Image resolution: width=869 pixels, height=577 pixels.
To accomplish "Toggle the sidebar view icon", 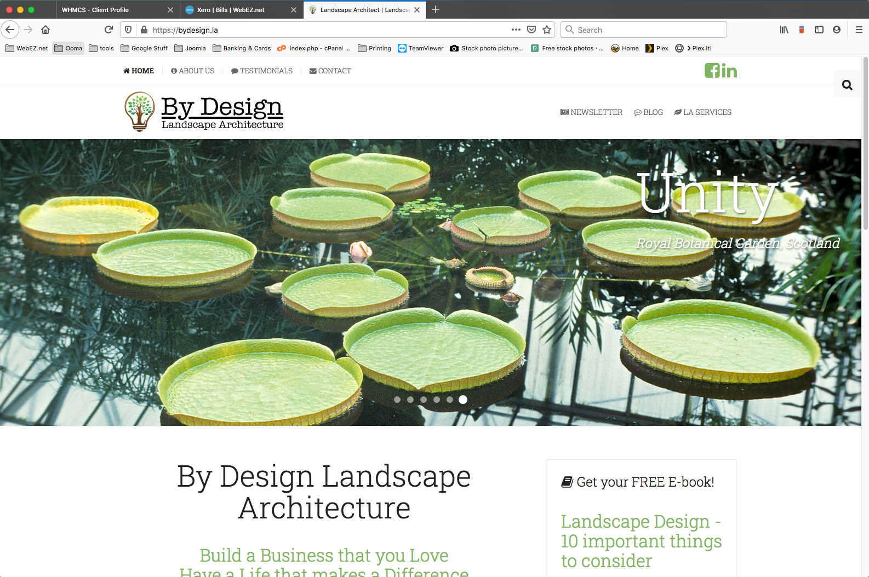I will (x=819, y=30).
